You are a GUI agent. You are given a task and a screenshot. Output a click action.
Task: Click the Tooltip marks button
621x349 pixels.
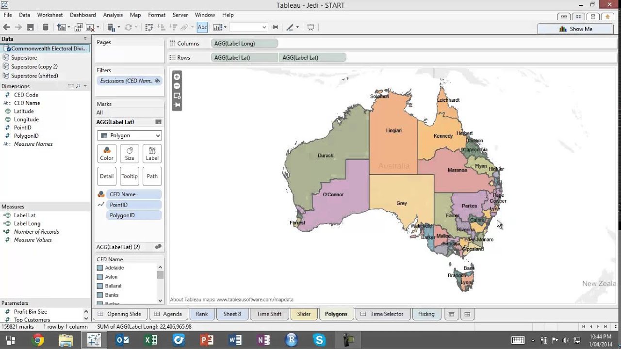(130, 176)
